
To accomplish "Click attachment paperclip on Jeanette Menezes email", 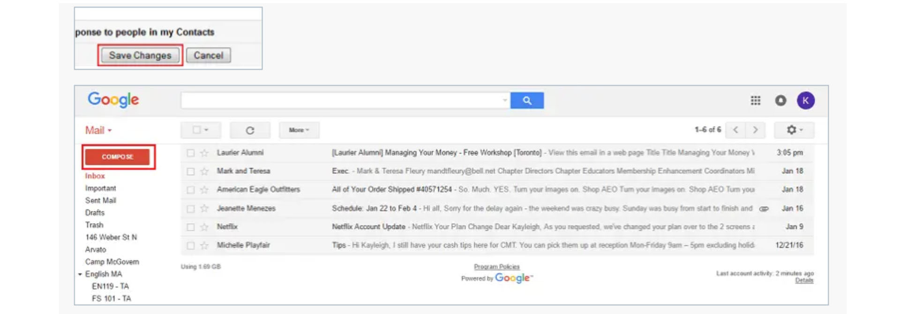I will [764, 209].
